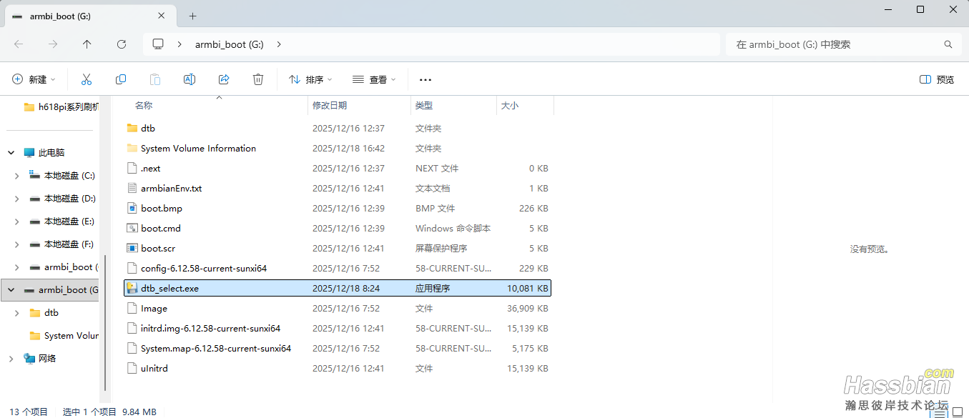Switch to thumbnail view in status bar
Screen dimensions: 969x418
point(957,413)
